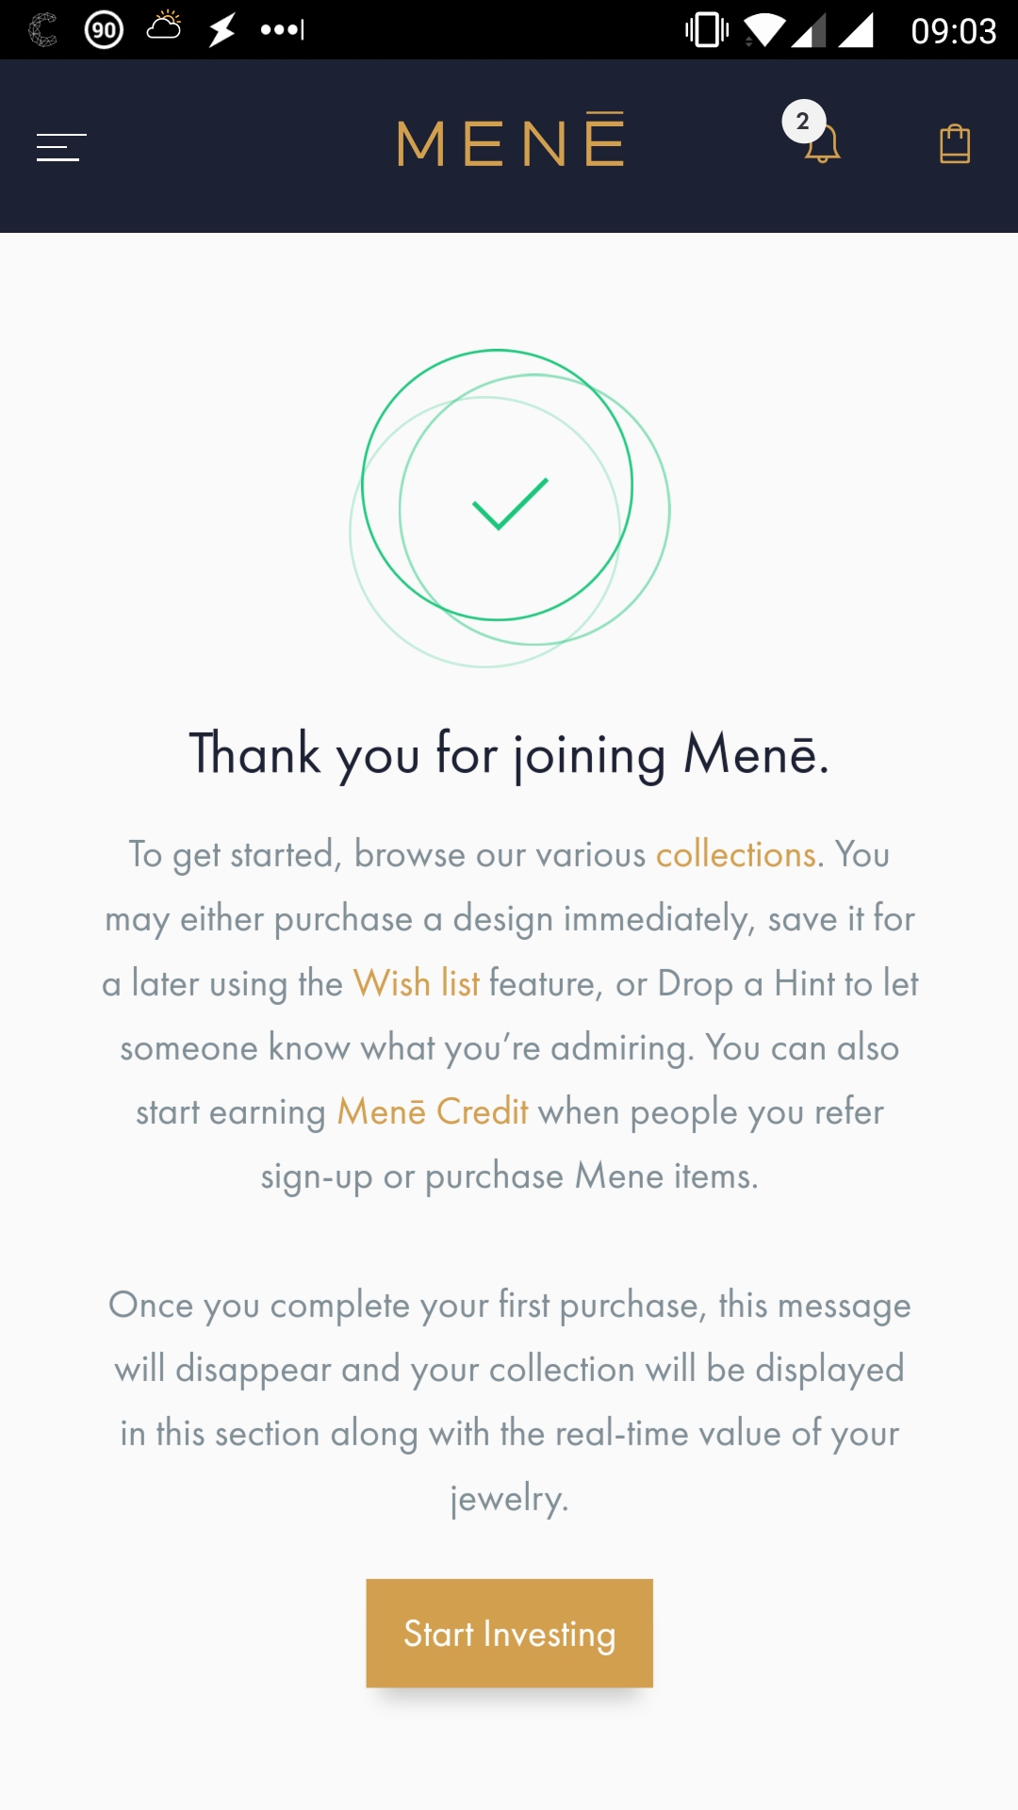The image size is (1018, 1810).
Task: Tap the Wi-Fi signal status icon
Action: [763, 30]
